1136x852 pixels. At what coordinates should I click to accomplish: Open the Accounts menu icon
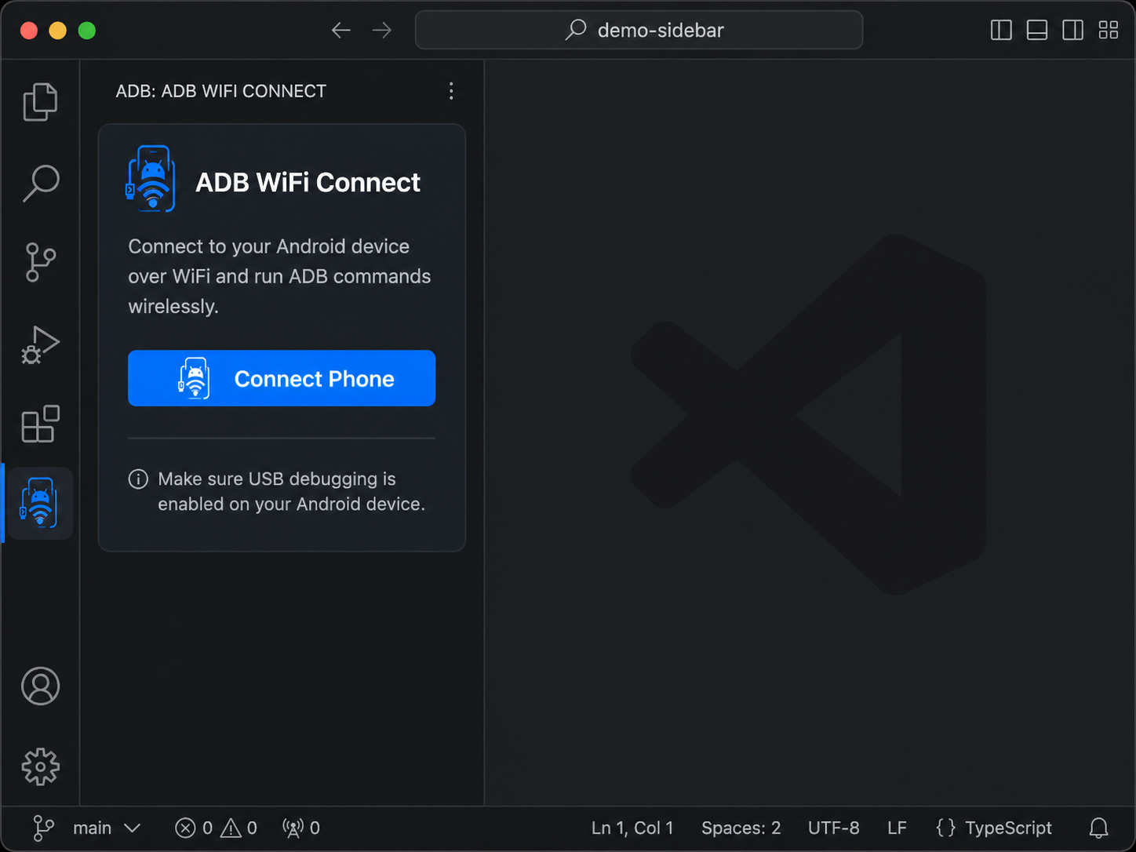pos(40,686)
